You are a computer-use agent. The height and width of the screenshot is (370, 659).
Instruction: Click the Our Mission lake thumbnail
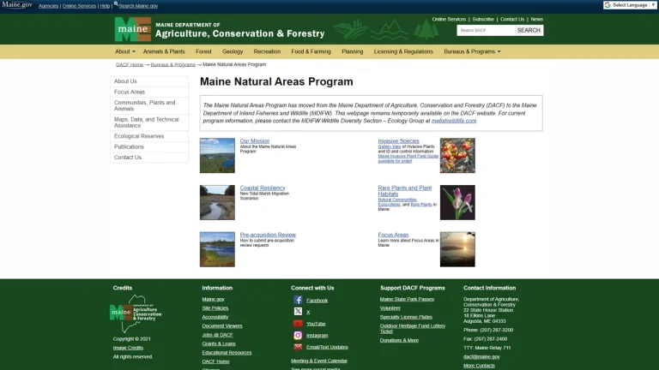[217, 155]
